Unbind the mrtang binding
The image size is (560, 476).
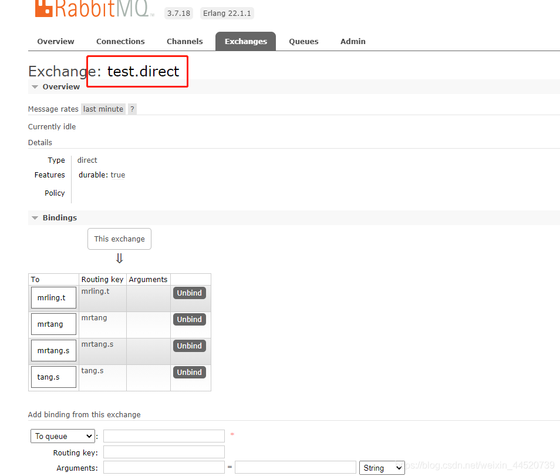point(189,319)
